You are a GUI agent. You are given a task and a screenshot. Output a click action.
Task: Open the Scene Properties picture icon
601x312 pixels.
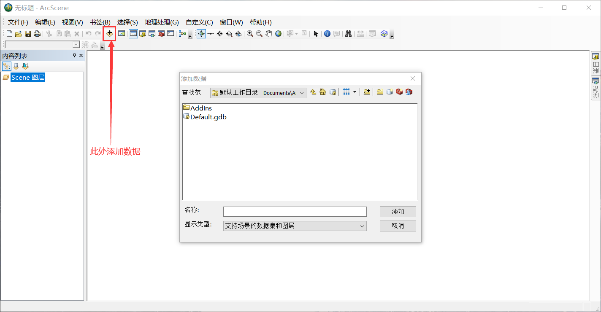pyautogui.click(x=122, y=34)
